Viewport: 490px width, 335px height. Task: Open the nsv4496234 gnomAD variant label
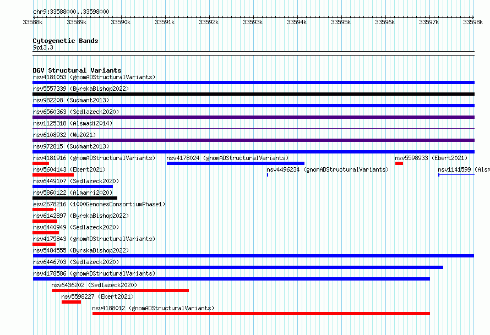[328, 169]
